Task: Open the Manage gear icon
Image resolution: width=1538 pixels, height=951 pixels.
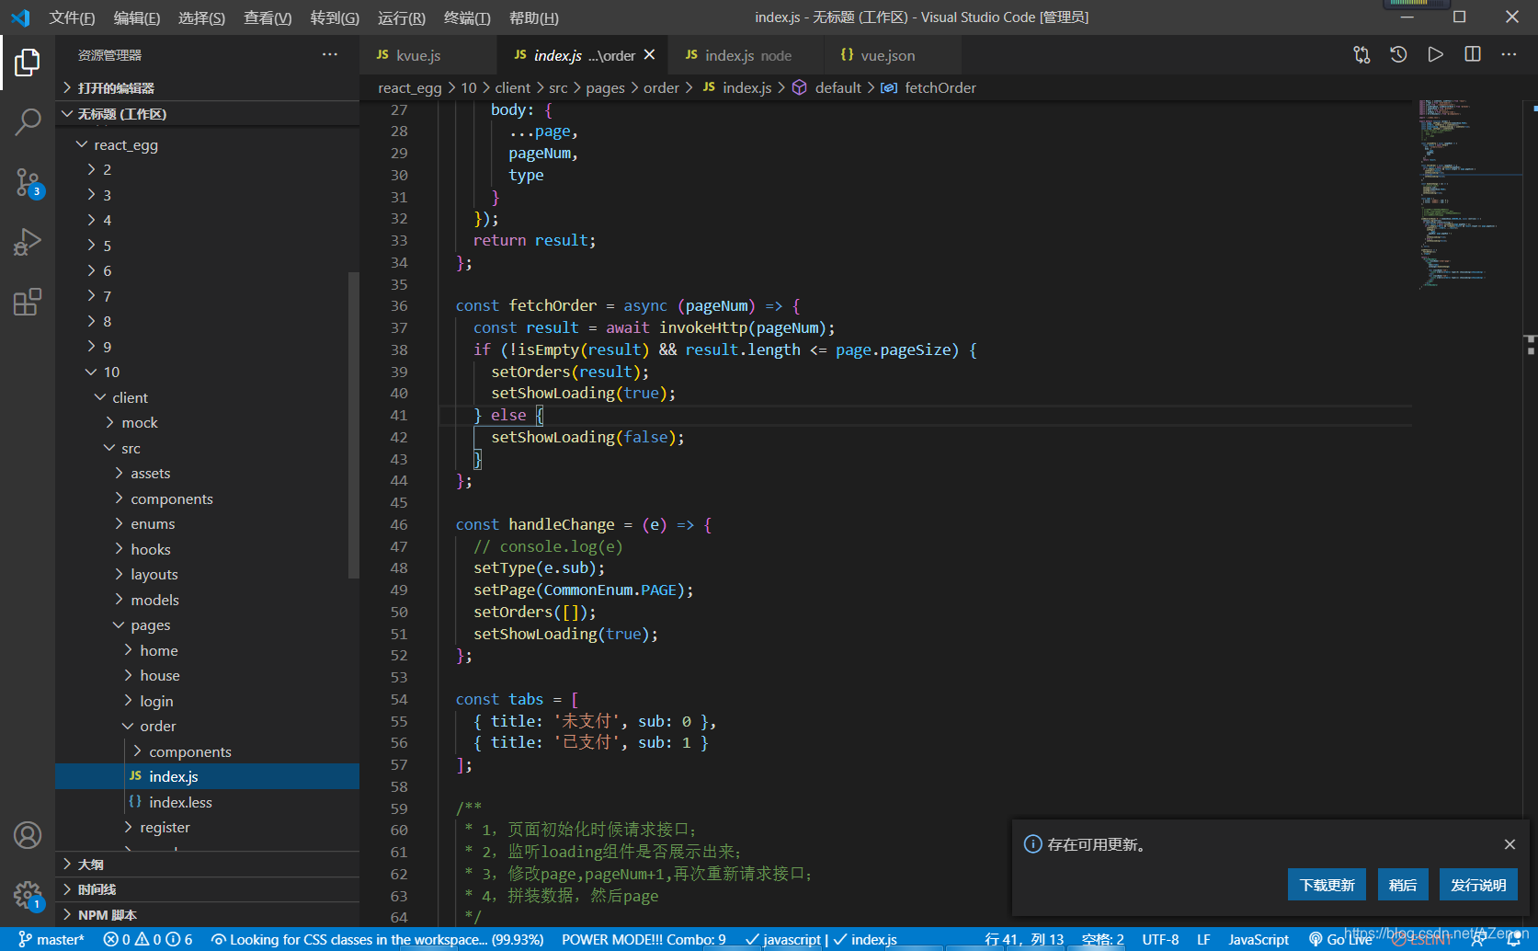Action: click(x=28, y=895)
